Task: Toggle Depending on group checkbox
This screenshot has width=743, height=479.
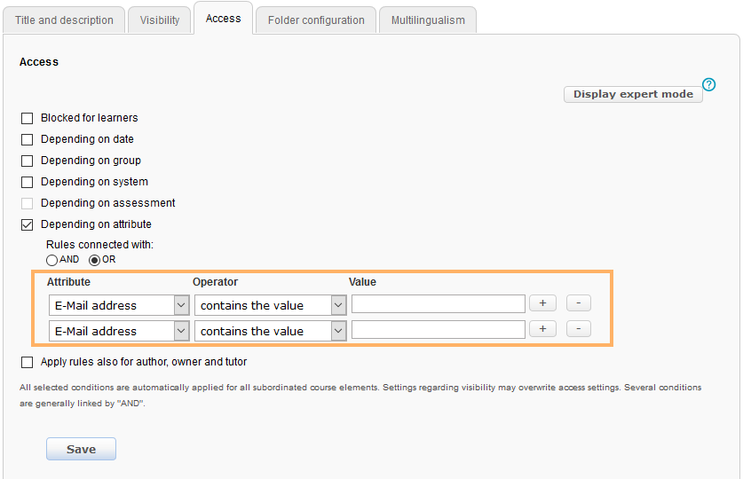Action: (27, 161)
